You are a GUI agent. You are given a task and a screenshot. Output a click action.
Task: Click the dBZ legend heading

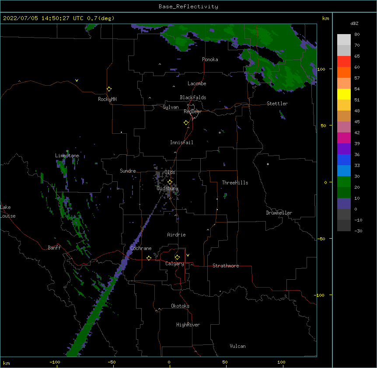coord(354,23)
